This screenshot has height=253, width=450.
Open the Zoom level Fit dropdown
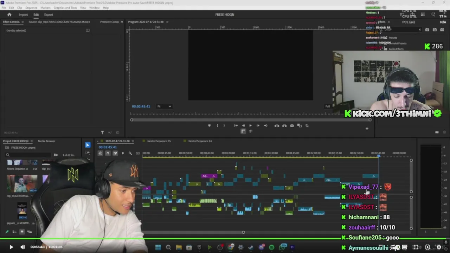[164, 106]
